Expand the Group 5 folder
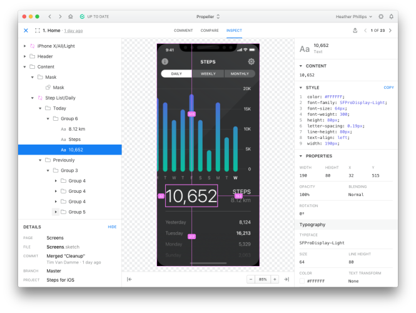The image size is (416, 313). [x=56, y=212]
